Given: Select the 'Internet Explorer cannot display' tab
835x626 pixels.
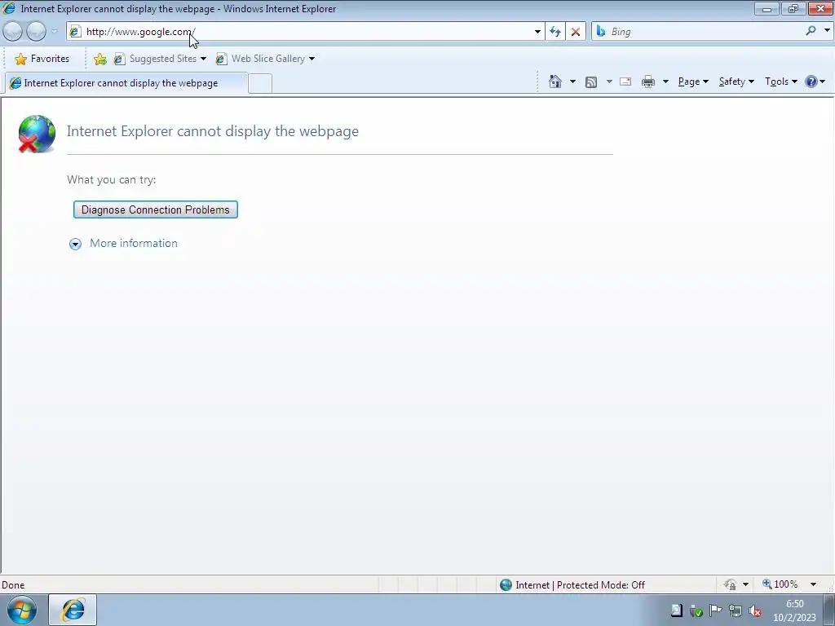Looking at the screenshot, I should pos(126,83).
